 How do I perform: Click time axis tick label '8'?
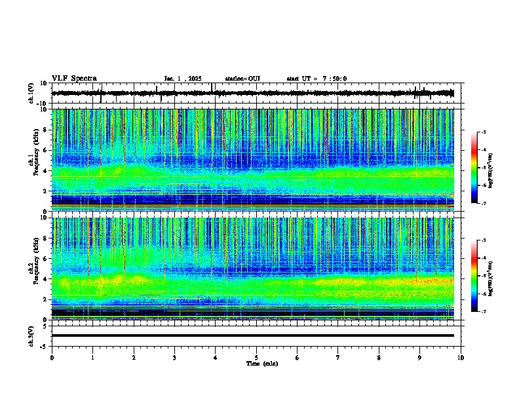(x=379, y=358)
